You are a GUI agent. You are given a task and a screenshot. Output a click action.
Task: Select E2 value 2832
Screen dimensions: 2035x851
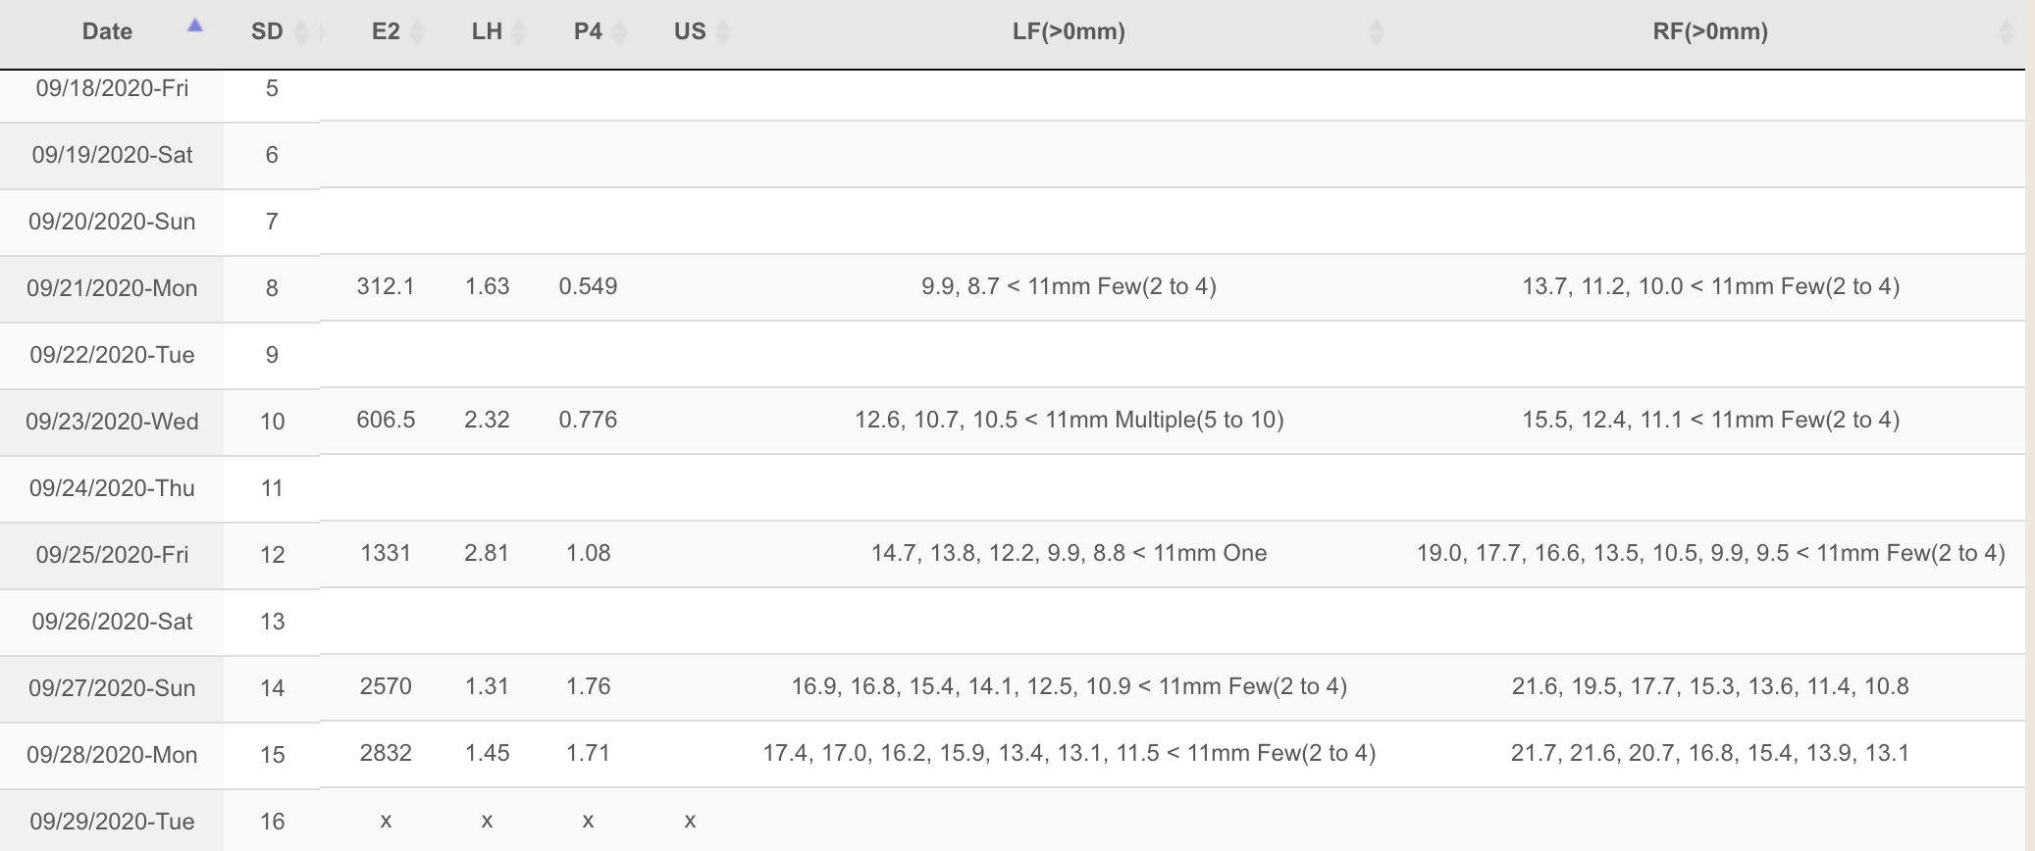coord(386,753)
